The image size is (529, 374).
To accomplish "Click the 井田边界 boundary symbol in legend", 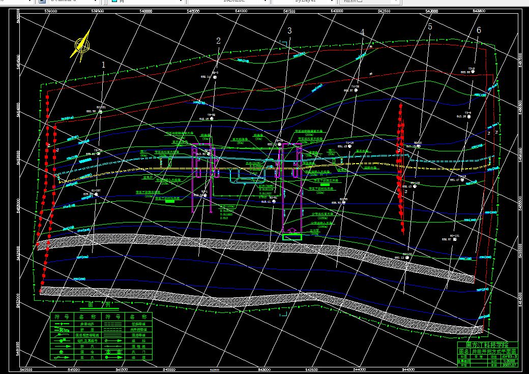I will point(62,324).
